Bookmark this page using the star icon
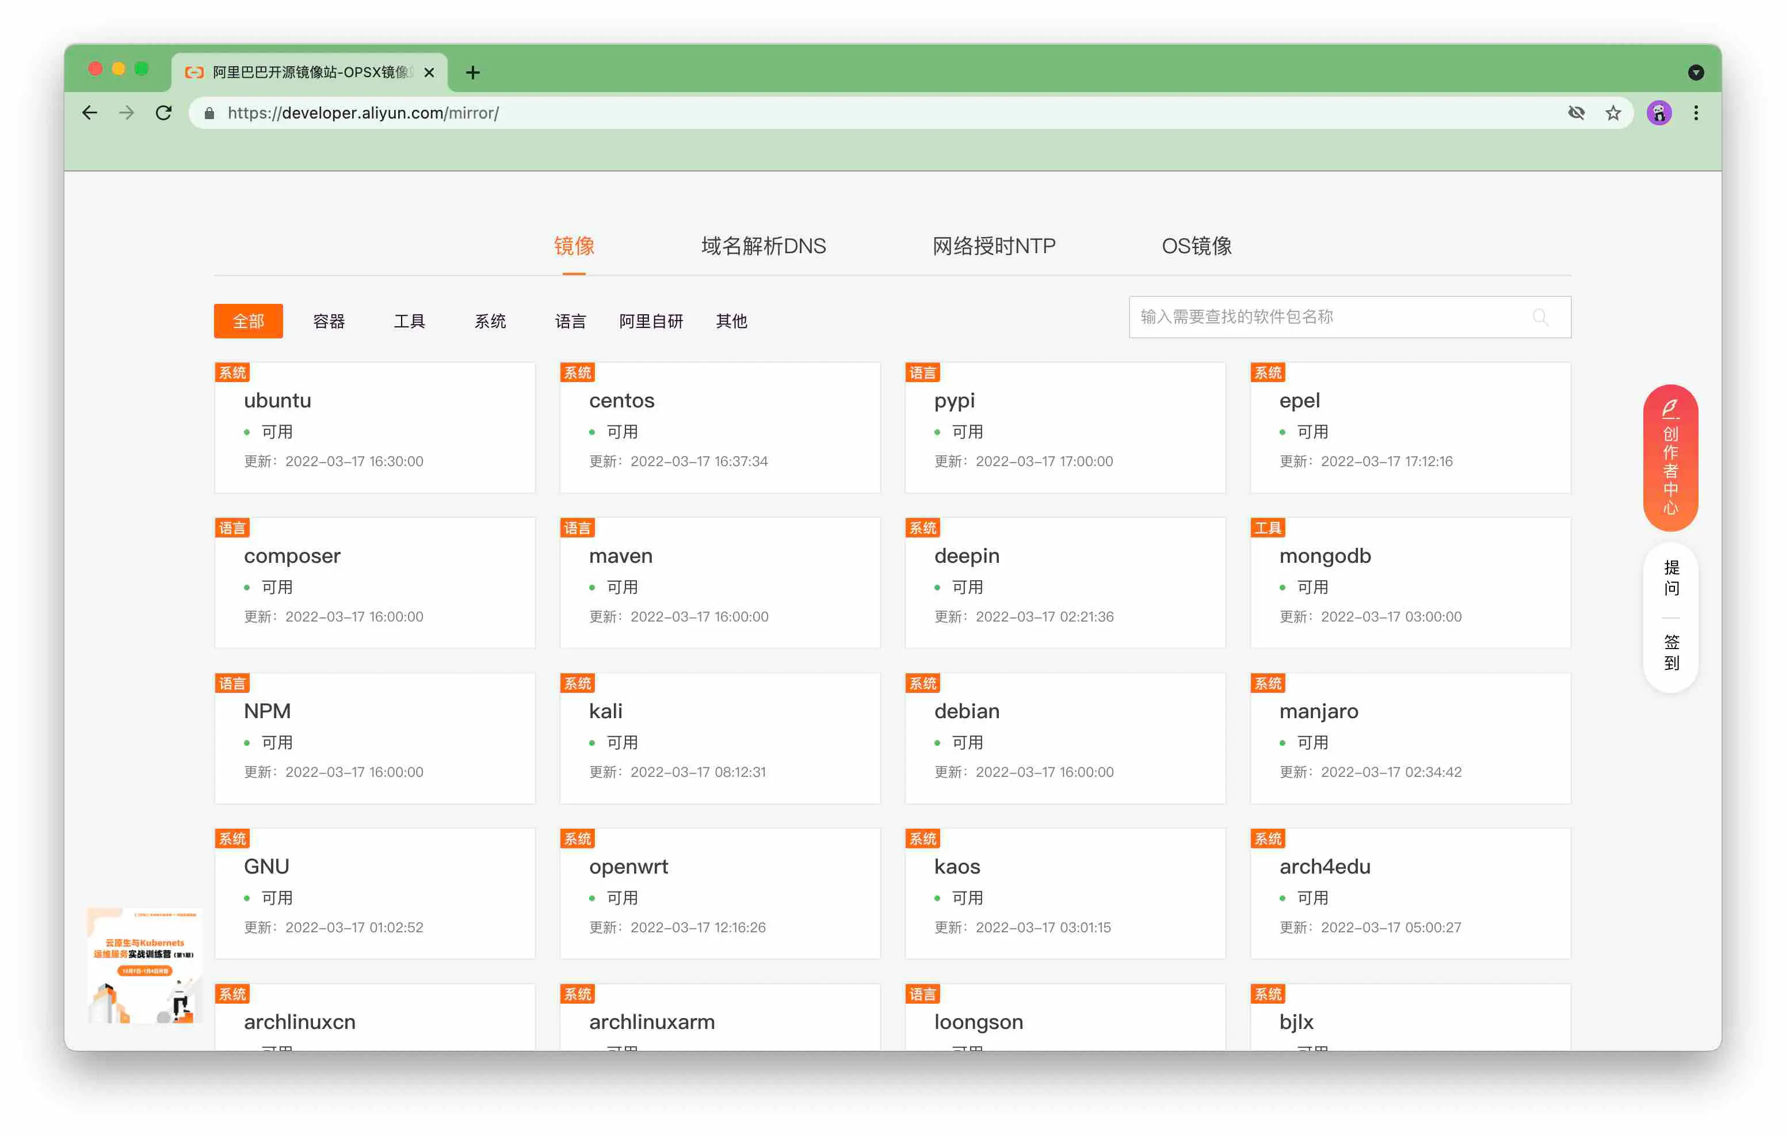This screenshot has width=1786, height=1136. [x=1613, y=113]
